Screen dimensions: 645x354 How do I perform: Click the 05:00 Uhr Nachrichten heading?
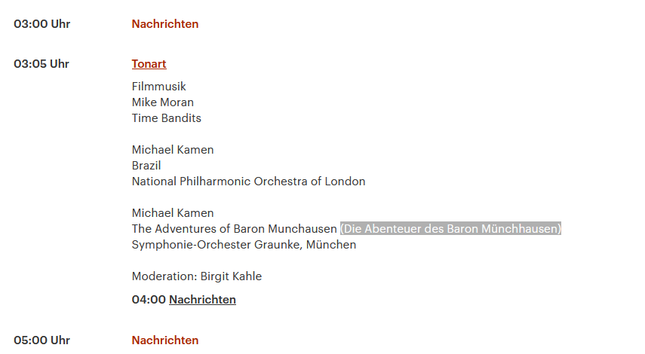tap(165, 340)
